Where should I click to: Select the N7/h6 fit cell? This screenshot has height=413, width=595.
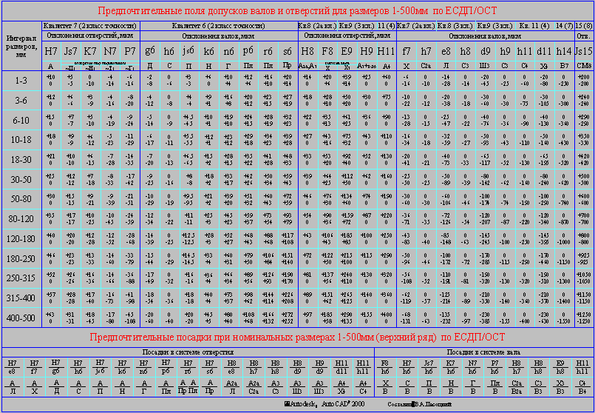(x=473, y=366)
